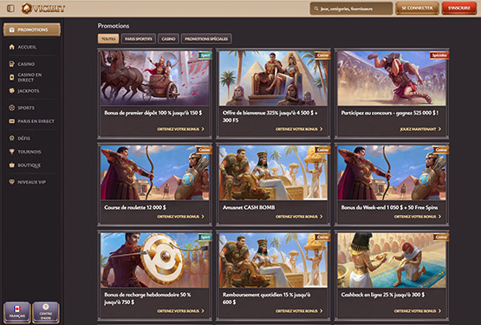Click the title 'Participez au concours - gagnez 525 000 $'
The image size is (481, 325).
tap(390, 113)
